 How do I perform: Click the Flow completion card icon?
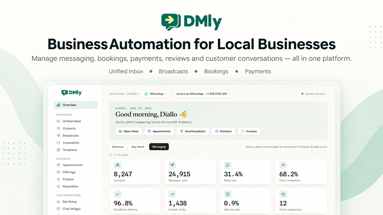tap(283, 165)
